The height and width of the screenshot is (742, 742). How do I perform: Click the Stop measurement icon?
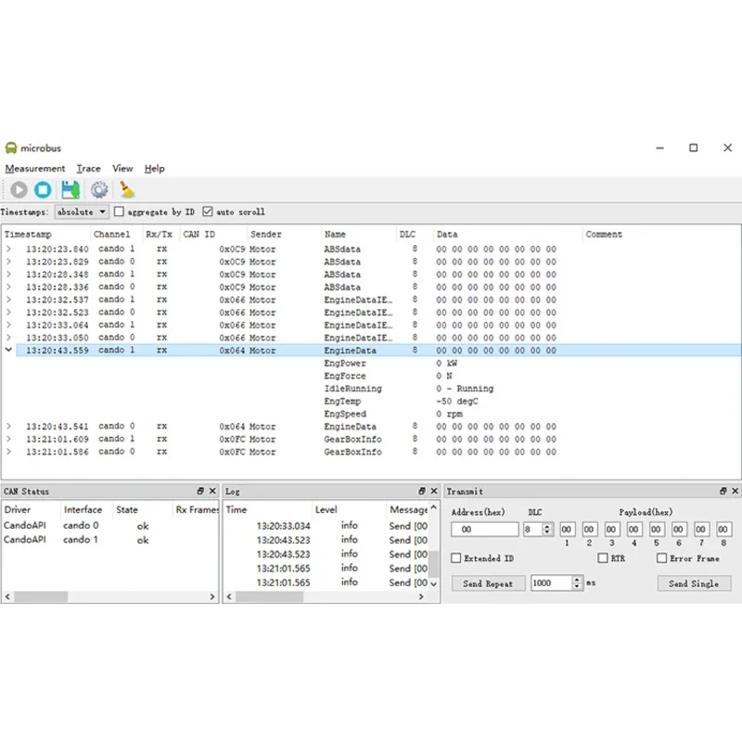(x=44, y=190)
